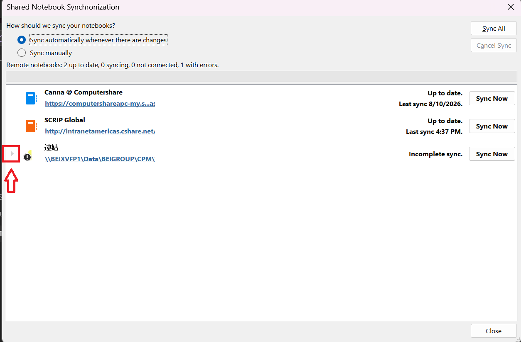Click the error warning icon beside 逮站 notebook
Viewport: 521px width, 342px height.
[28, 156]
